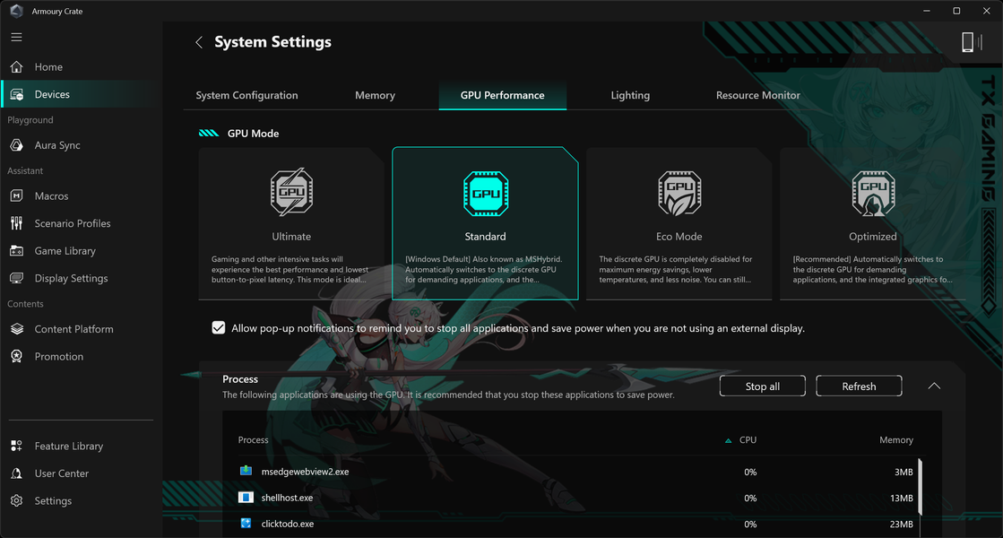Click the 3MB memory value

pyautogui.click(x=904, y=473)
